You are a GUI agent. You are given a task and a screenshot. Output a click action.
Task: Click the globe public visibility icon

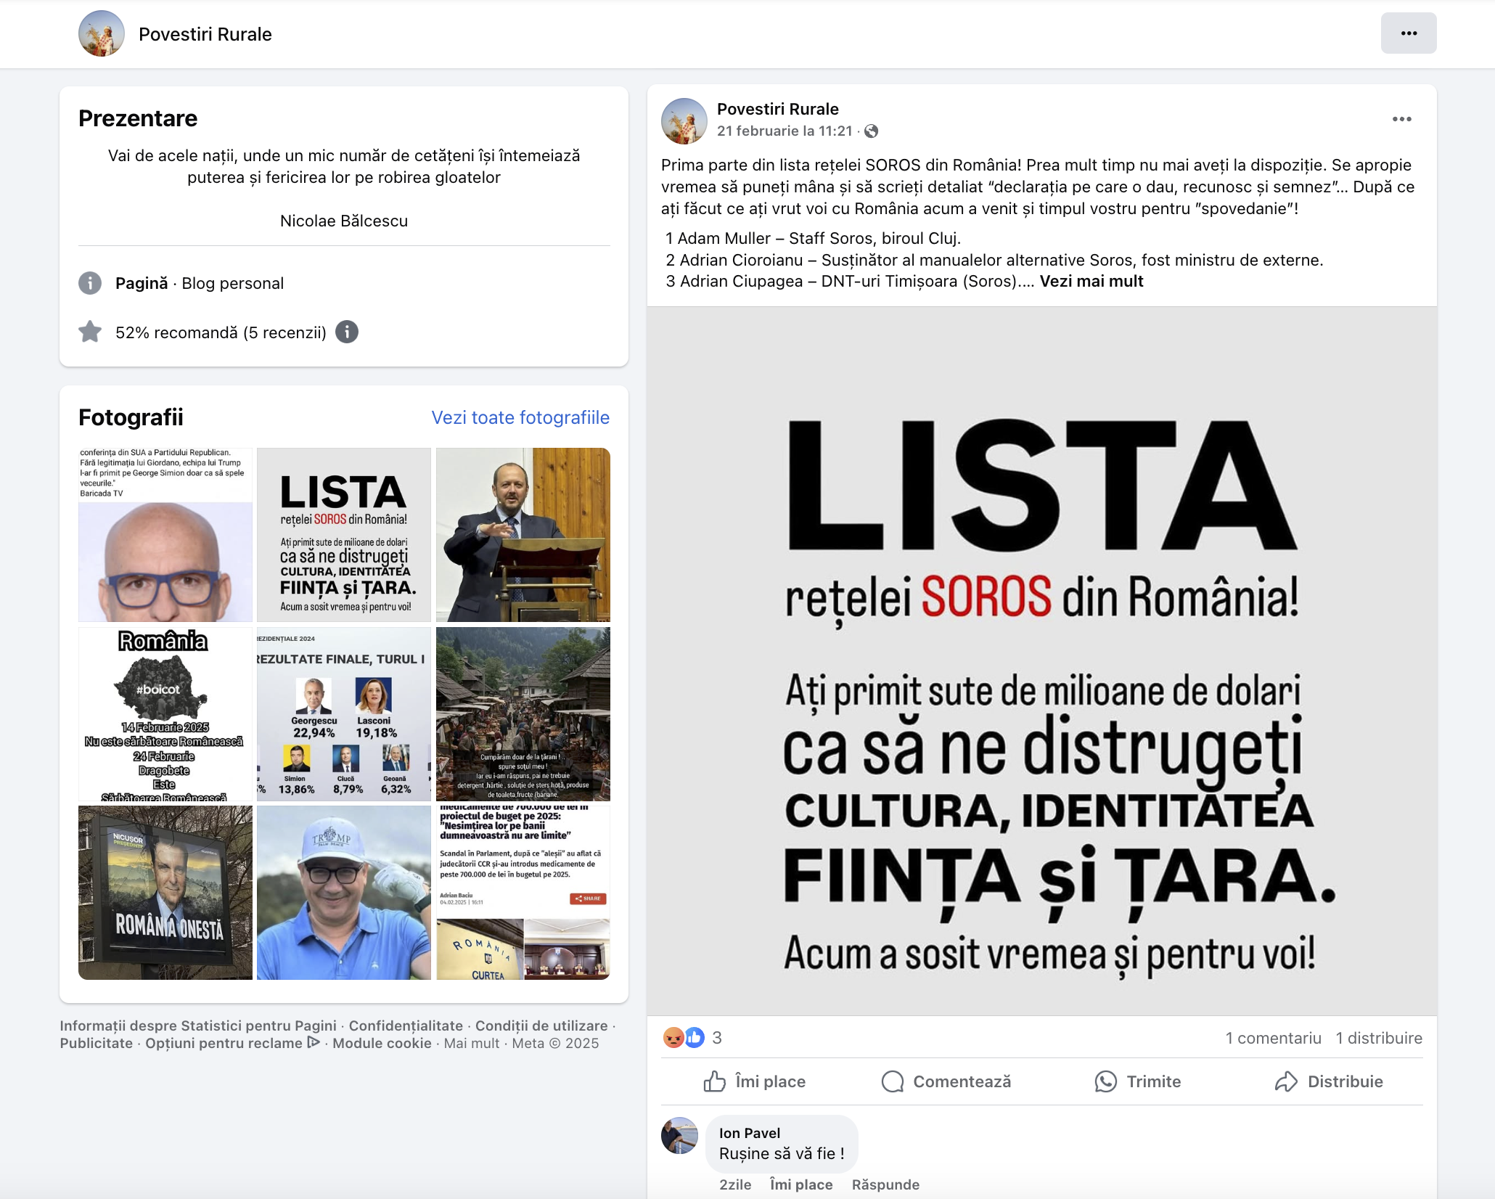coord(872,131)
